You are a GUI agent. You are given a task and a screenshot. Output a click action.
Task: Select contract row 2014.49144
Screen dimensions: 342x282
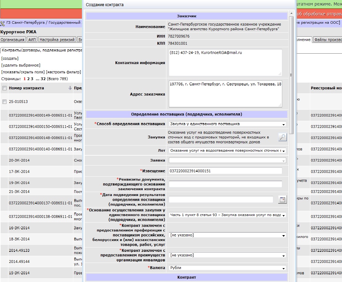pyautogui.click(x=19, y=261)
